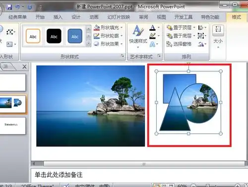Open the 经典菜单 tab
This screenshot has height=187, width=248.
(x=17, y=17)
